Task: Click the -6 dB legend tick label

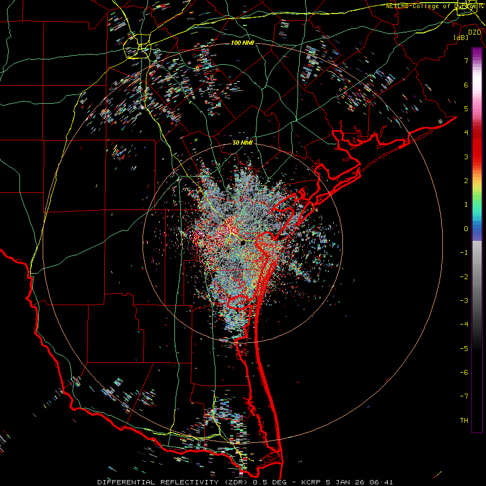Action: tap(464, 372)
